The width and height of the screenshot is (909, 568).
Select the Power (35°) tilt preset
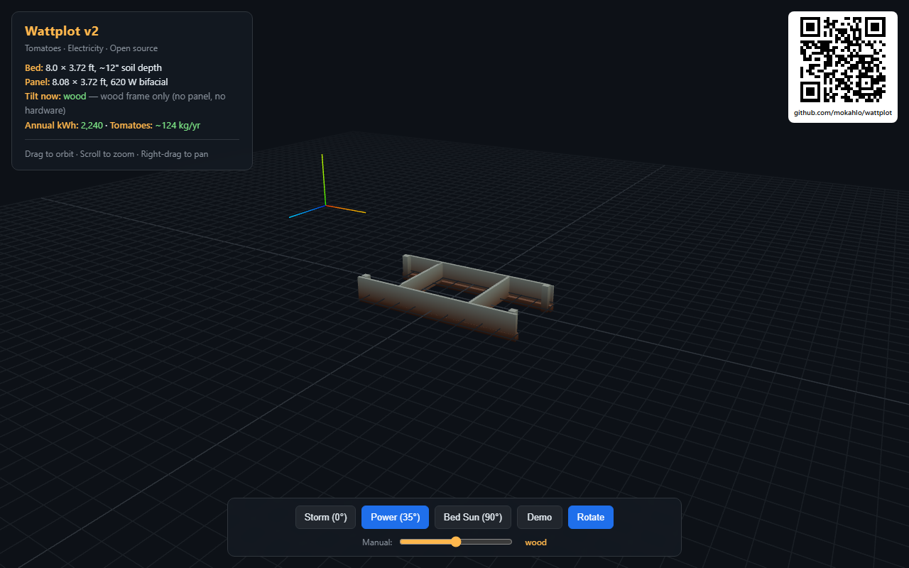pyautogui.click(x=395, y=517)
